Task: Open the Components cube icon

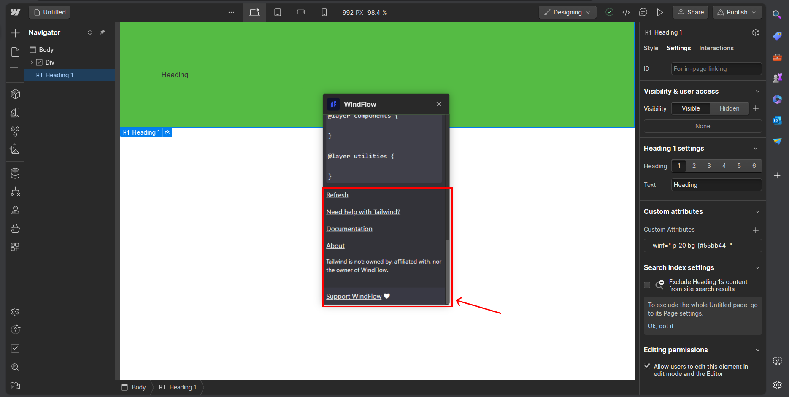Action: [x=15, y=94]
